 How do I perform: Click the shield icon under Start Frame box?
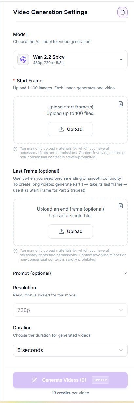click(15, 149)
